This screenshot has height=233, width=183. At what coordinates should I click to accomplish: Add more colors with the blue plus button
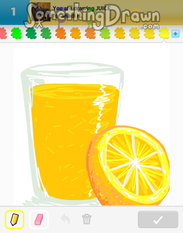click(176, 34)
